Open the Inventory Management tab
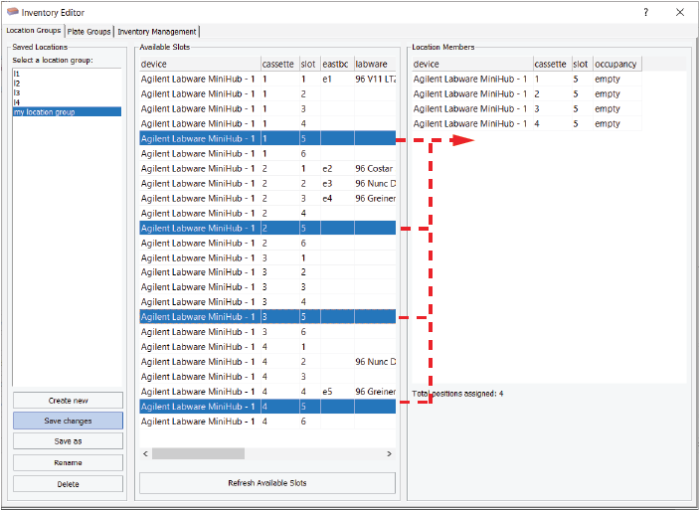Screen dimensions: 699x510 [x=157, y=32]
